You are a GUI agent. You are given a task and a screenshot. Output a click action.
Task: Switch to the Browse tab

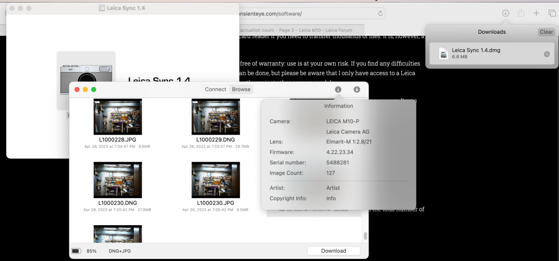pos(241,90)
